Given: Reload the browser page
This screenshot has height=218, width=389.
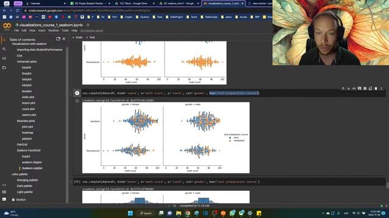Looking at the screenshot, I should 18,11.
